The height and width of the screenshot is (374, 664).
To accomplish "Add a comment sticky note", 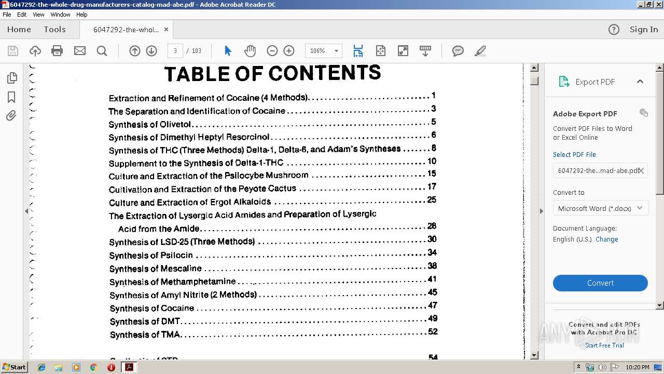I will coord(458,51).
